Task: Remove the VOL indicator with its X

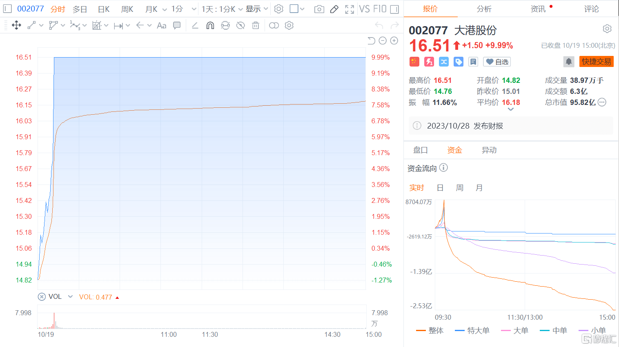Action: (41, 296)
